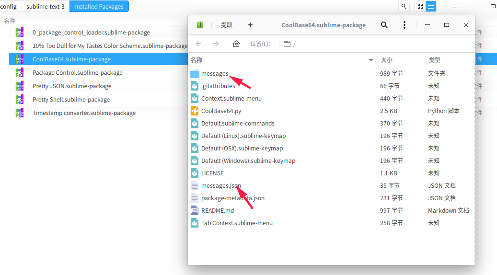Click the 'Python 脚本' type cell
497x275 pixels.
tap(444, 111)
